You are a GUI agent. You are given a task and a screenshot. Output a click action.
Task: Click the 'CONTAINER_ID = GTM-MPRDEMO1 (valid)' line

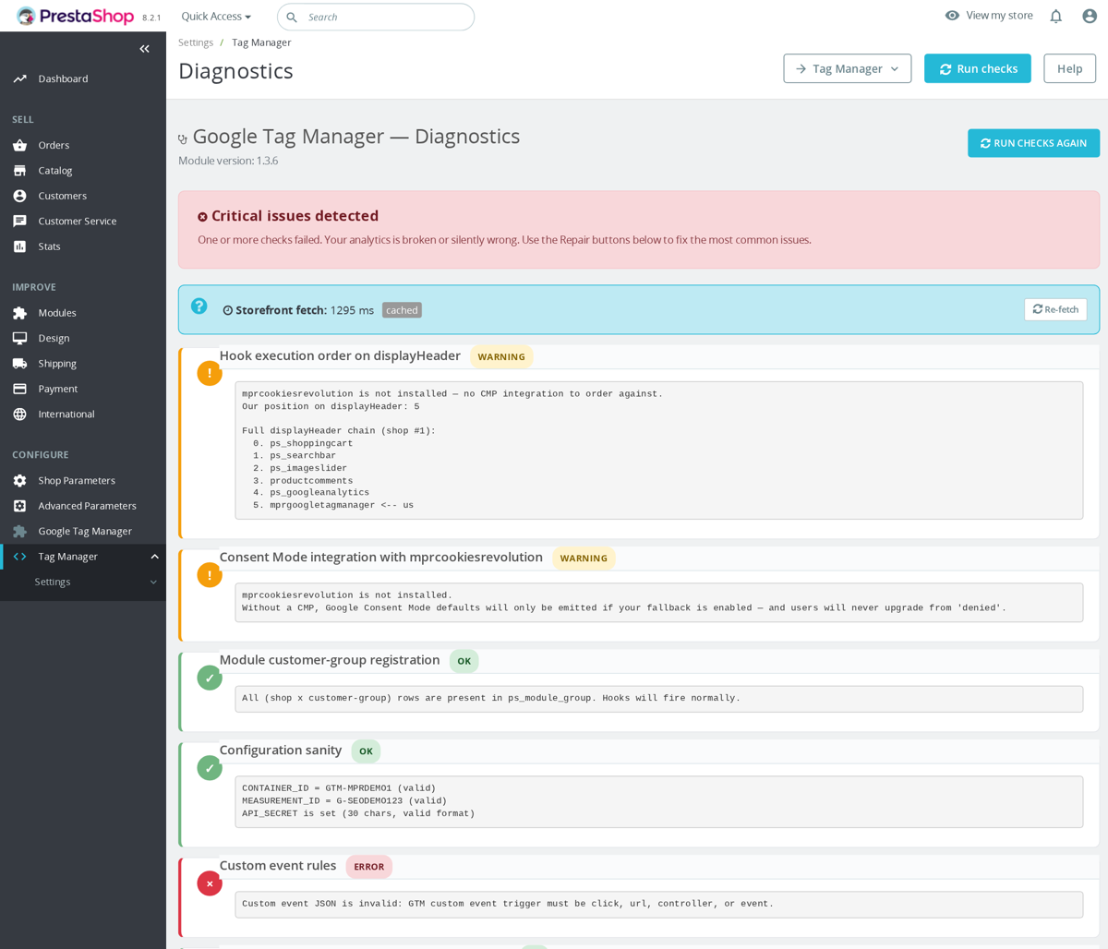339,788
